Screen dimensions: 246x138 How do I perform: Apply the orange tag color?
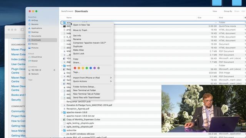point(79,68)
